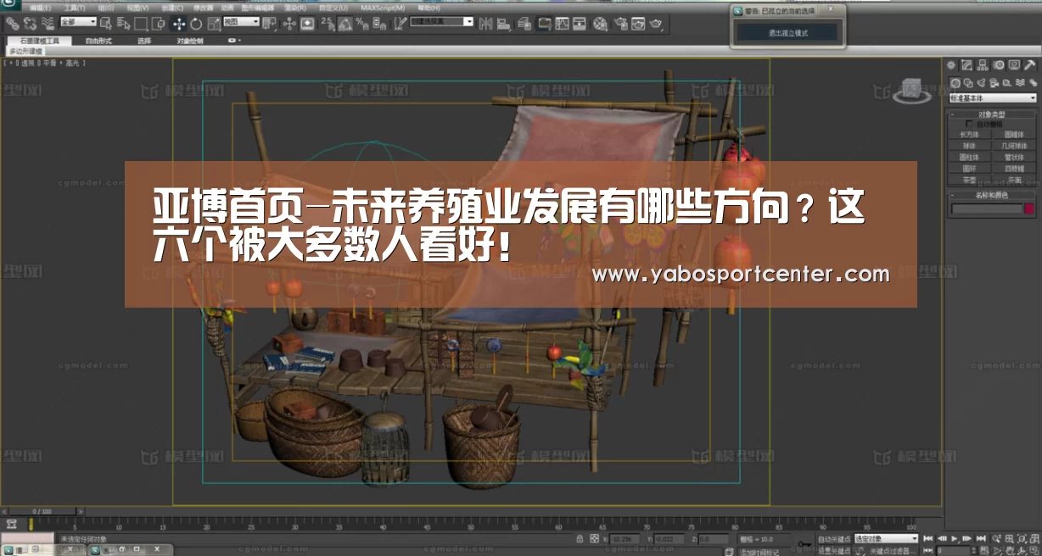1042x556 pixels.
Task: Activate the Select and Scale tool
Action: [x=213, y=23]
